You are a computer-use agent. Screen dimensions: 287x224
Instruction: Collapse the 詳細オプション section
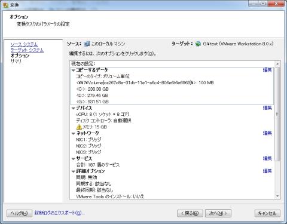pos(74,171)
